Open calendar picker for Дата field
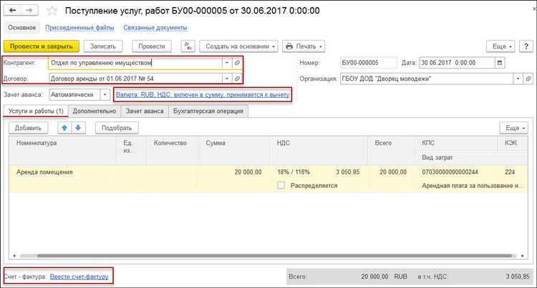Screen dimensions: 537x288 click(x=499, y=62)
